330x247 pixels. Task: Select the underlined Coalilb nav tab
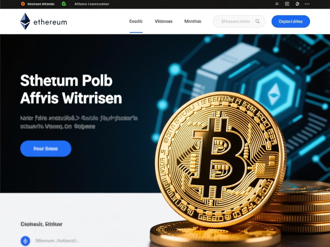coord(136,21)
